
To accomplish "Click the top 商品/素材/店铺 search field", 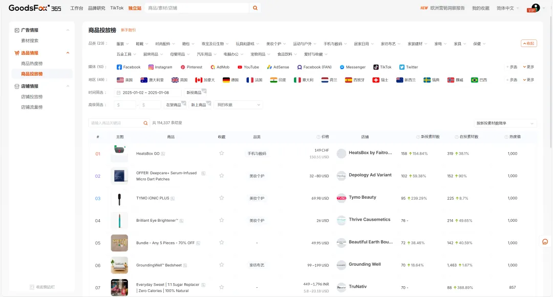I will (x=197, y=8).
